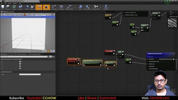The image size is (178, 100).
Task: Click the Desc text input field
Action: point(30,74)
